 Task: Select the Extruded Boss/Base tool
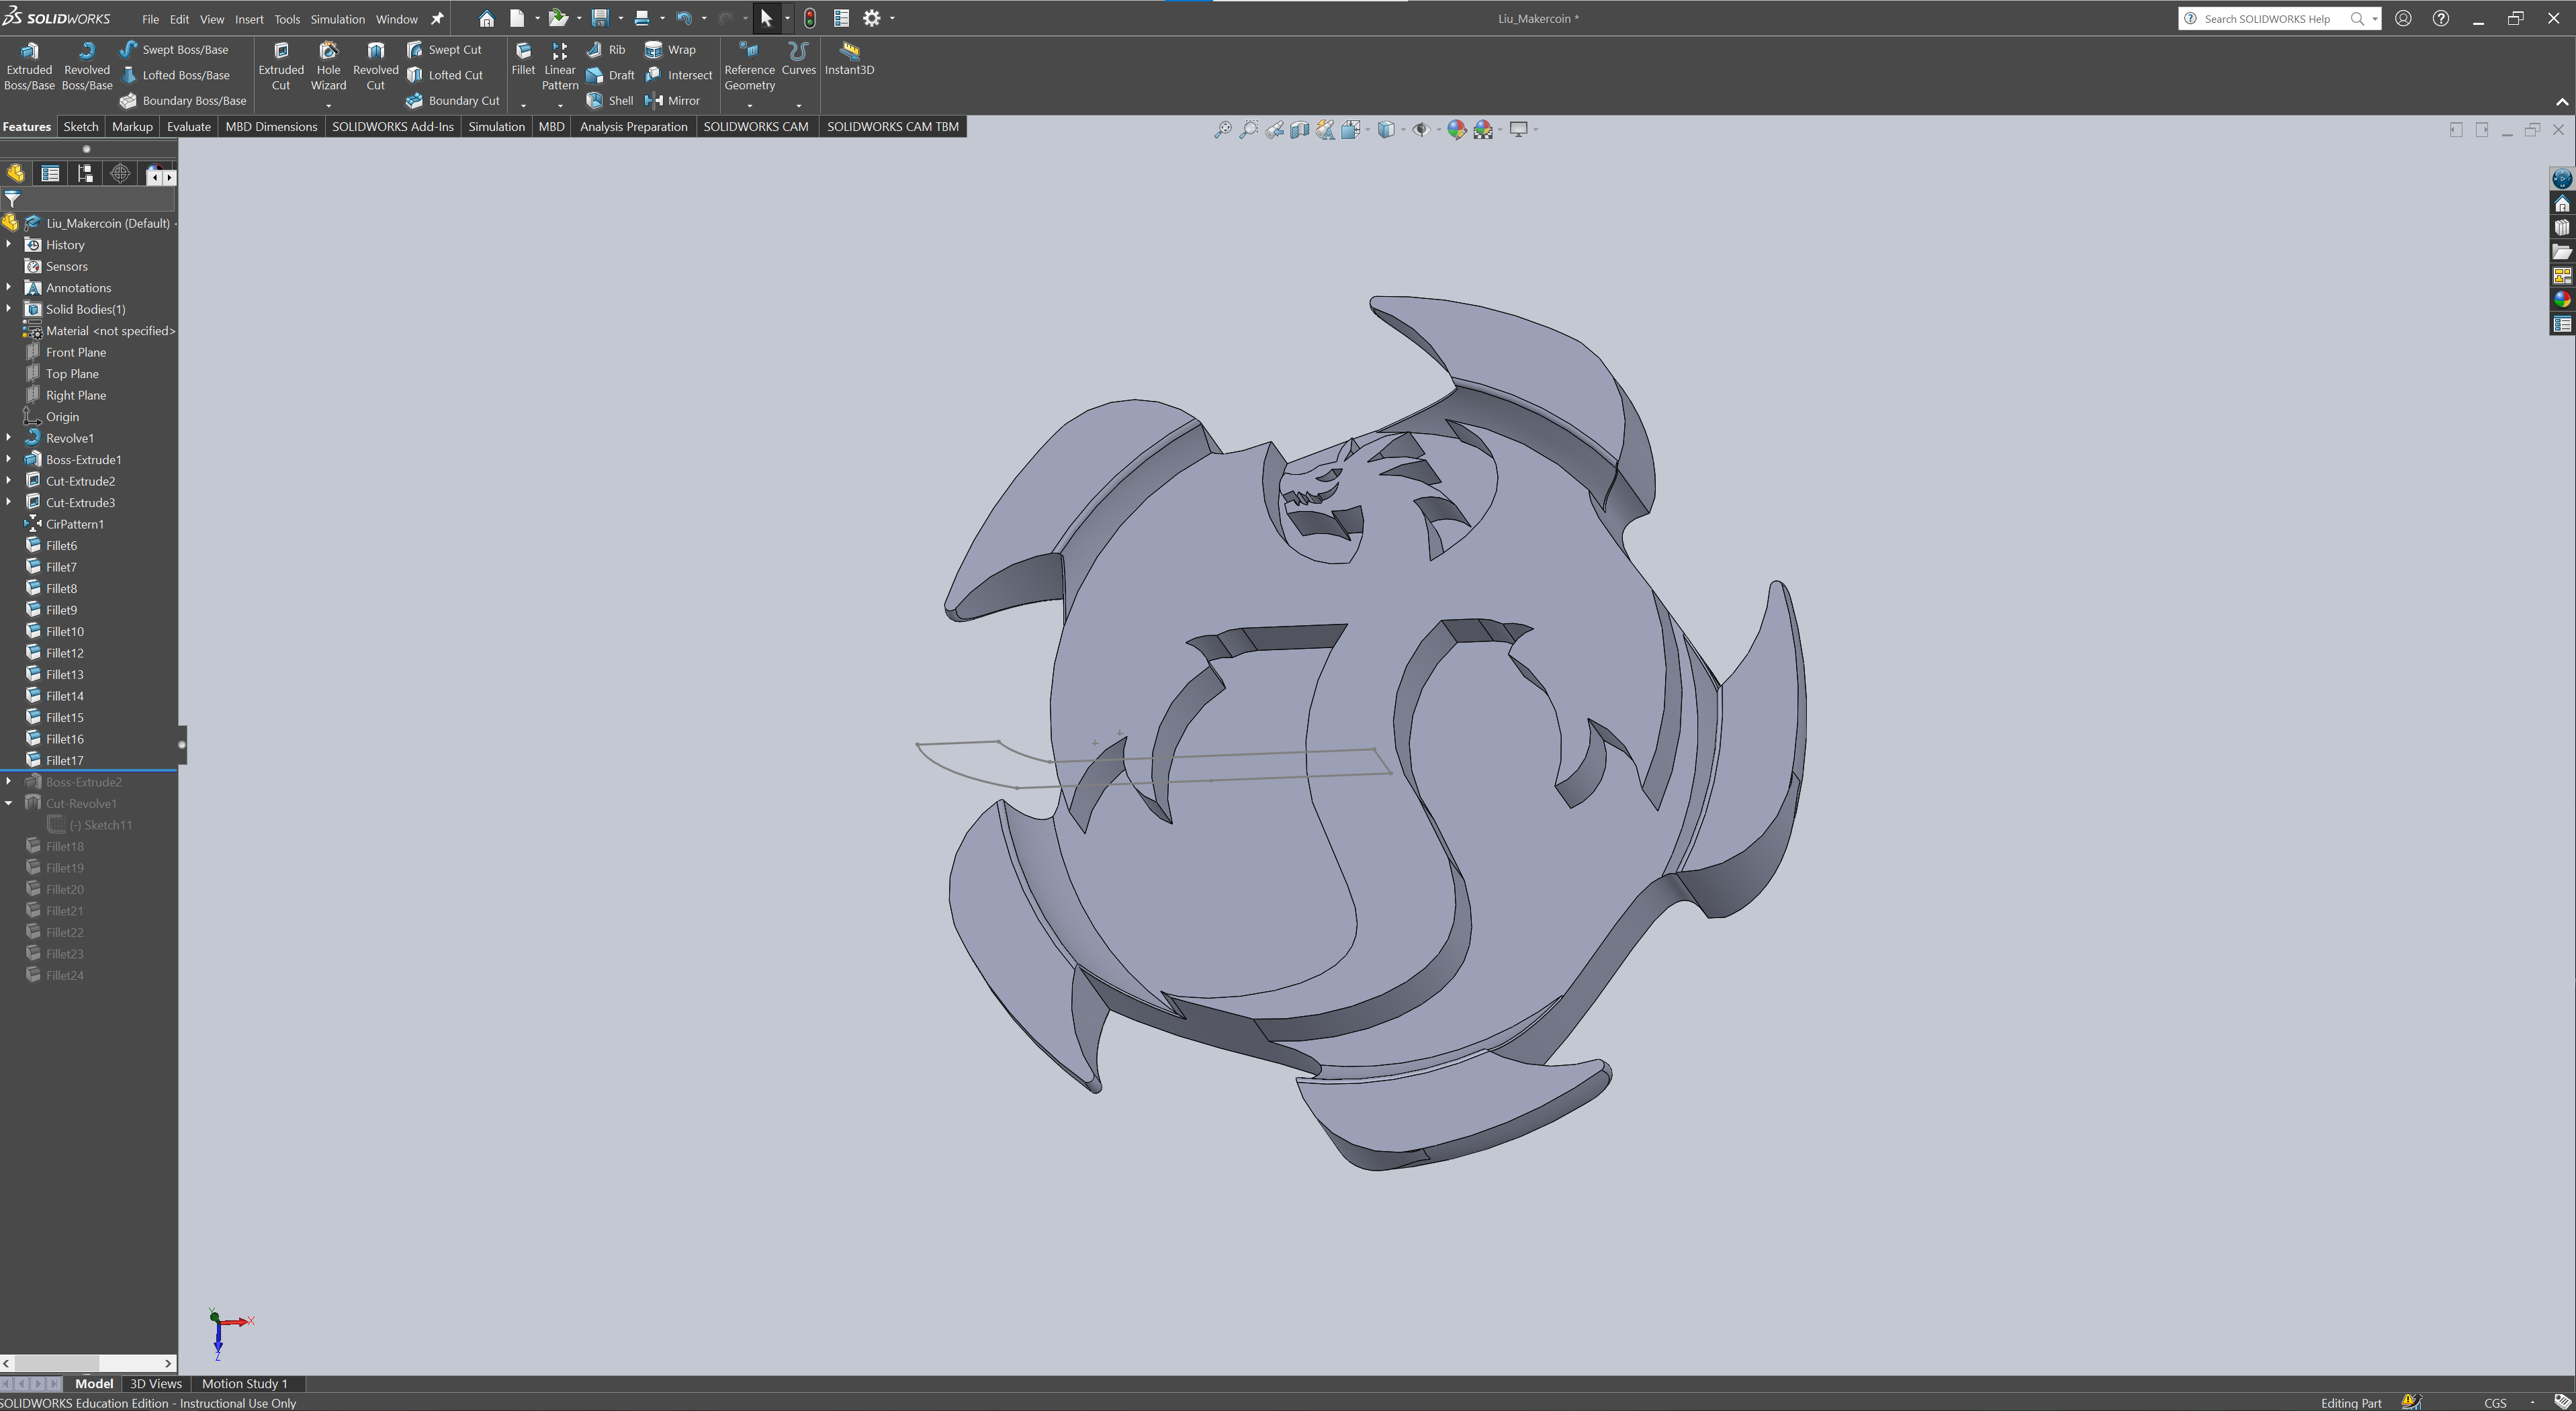tap(29, 66)
